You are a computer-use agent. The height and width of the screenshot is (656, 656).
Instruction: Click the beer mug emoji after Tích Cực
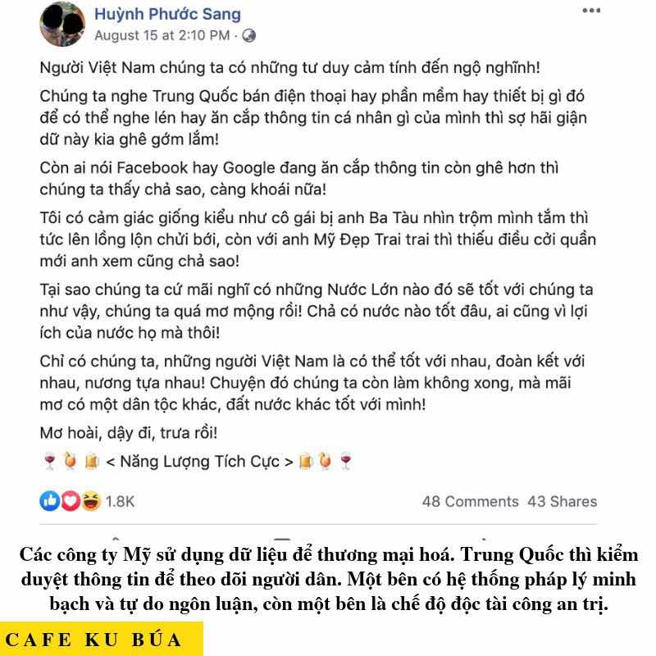pyautogui.click(x=306, y=462)
